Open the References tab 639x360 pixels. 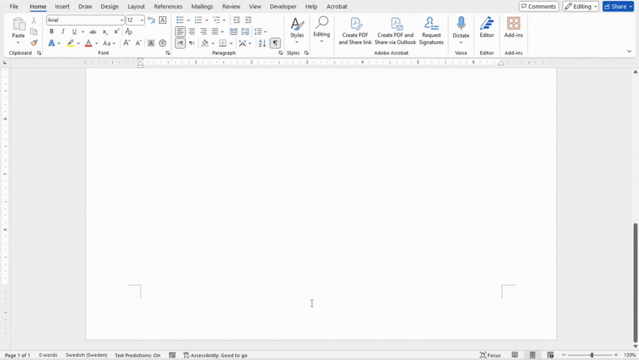(x=168, y=6)
